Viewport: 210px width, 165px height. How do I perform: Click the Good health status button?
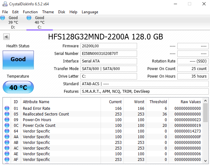(18, 59)
